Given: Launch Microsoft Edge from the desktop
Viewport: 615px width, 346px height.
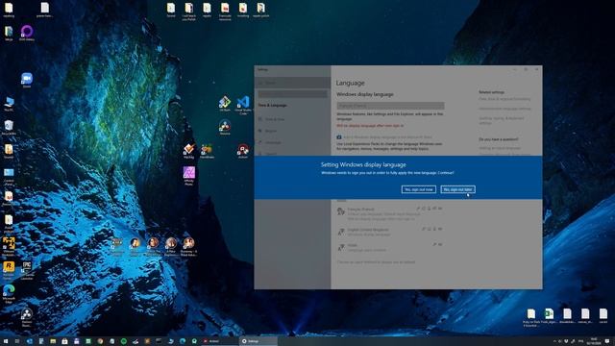Looking at the screenshot, I should 9,293.
